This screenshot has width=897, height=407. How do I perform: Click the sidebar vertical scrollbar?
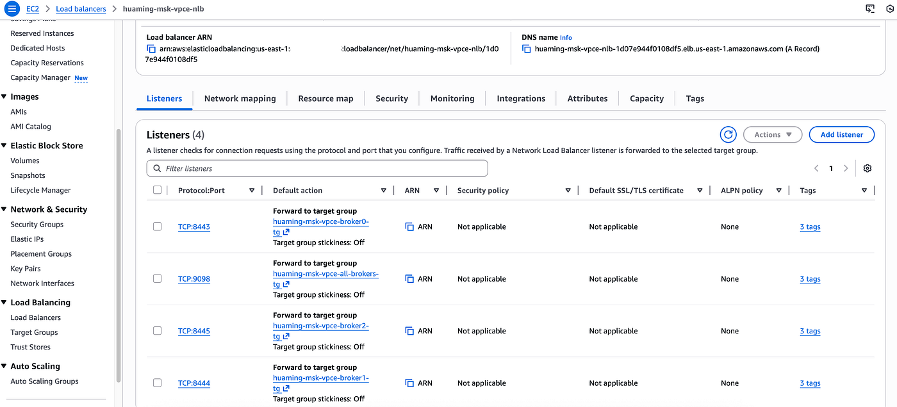coord(118,256)
